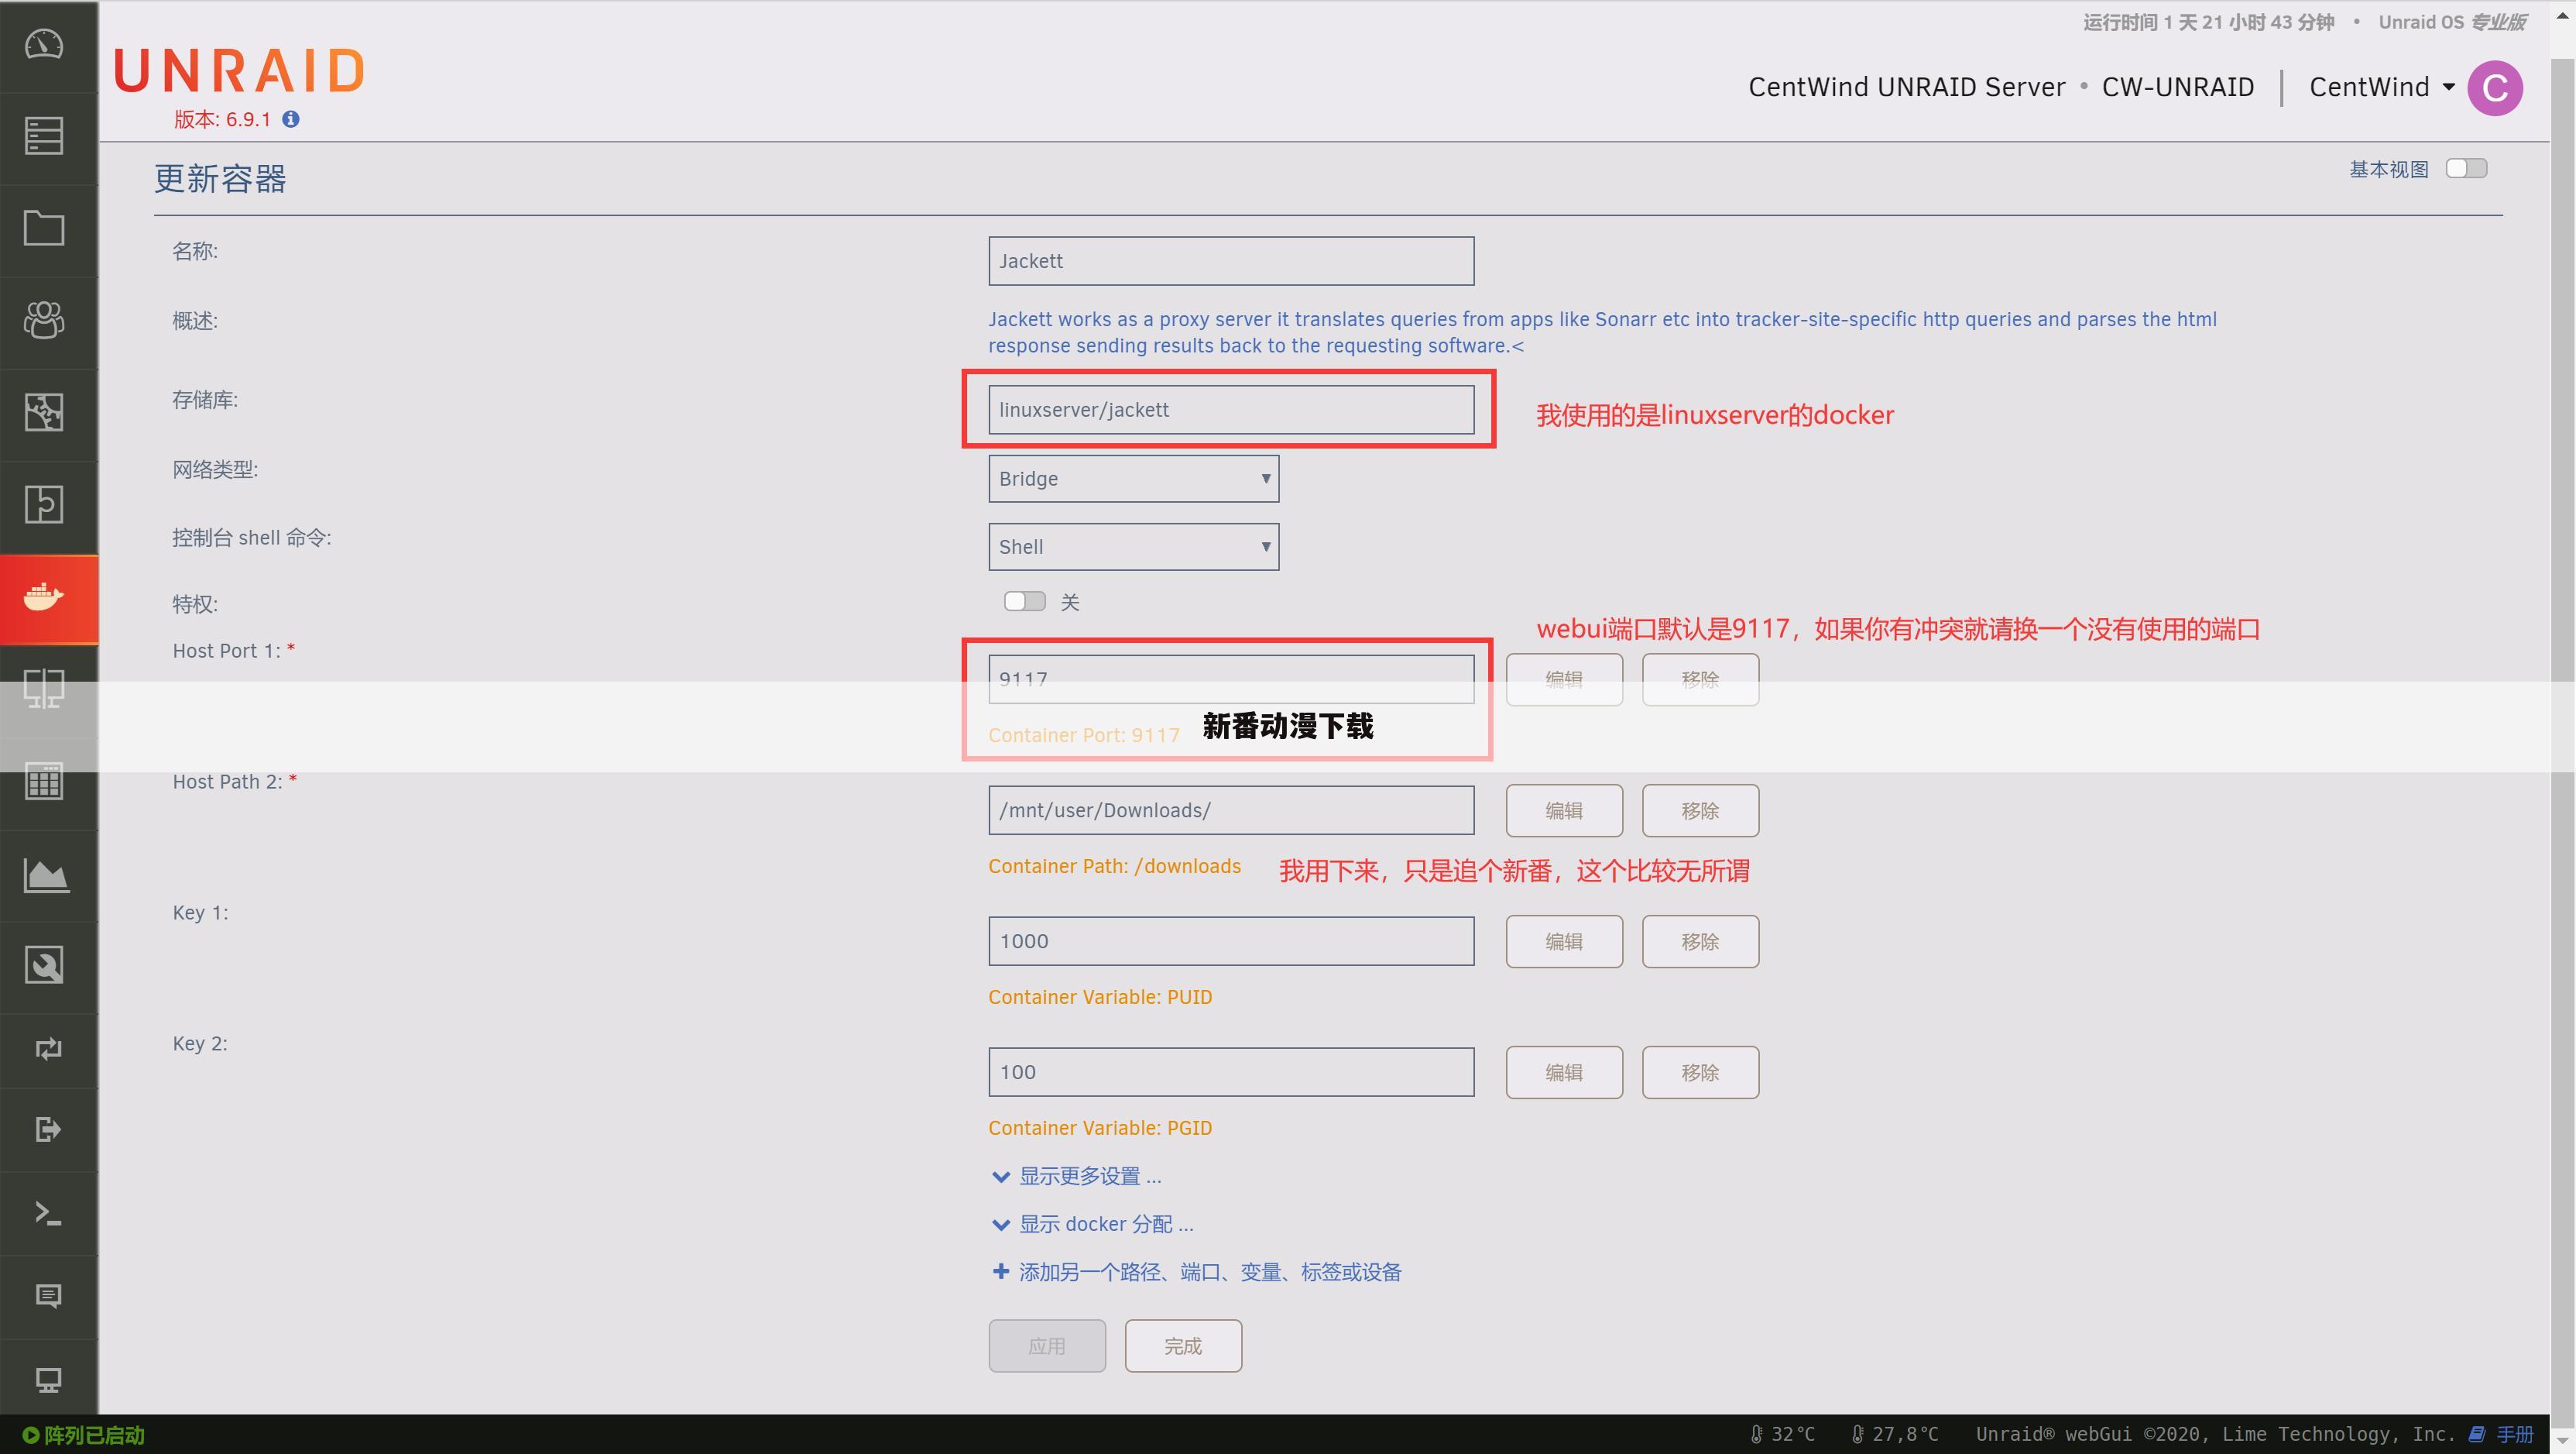Image resolution: width=2576 pixels, height=1454 pixels.
Task: Click the Jackett description text link
Action: pos(1602,332)
